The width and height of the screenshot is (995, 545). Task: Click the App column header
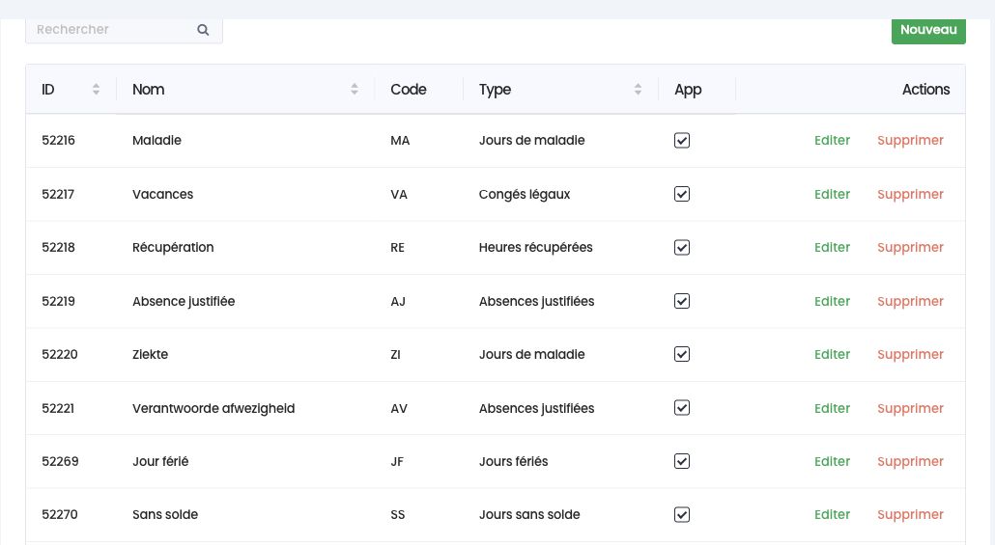click(x=688, y=90)
